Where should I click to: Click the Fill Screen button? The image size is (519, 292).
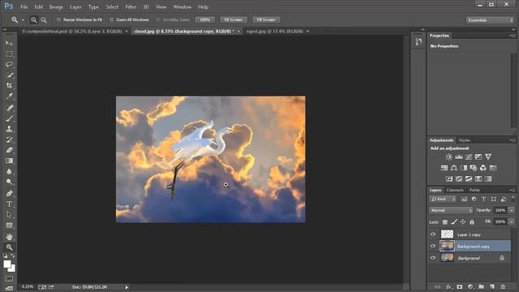(266, 19)
